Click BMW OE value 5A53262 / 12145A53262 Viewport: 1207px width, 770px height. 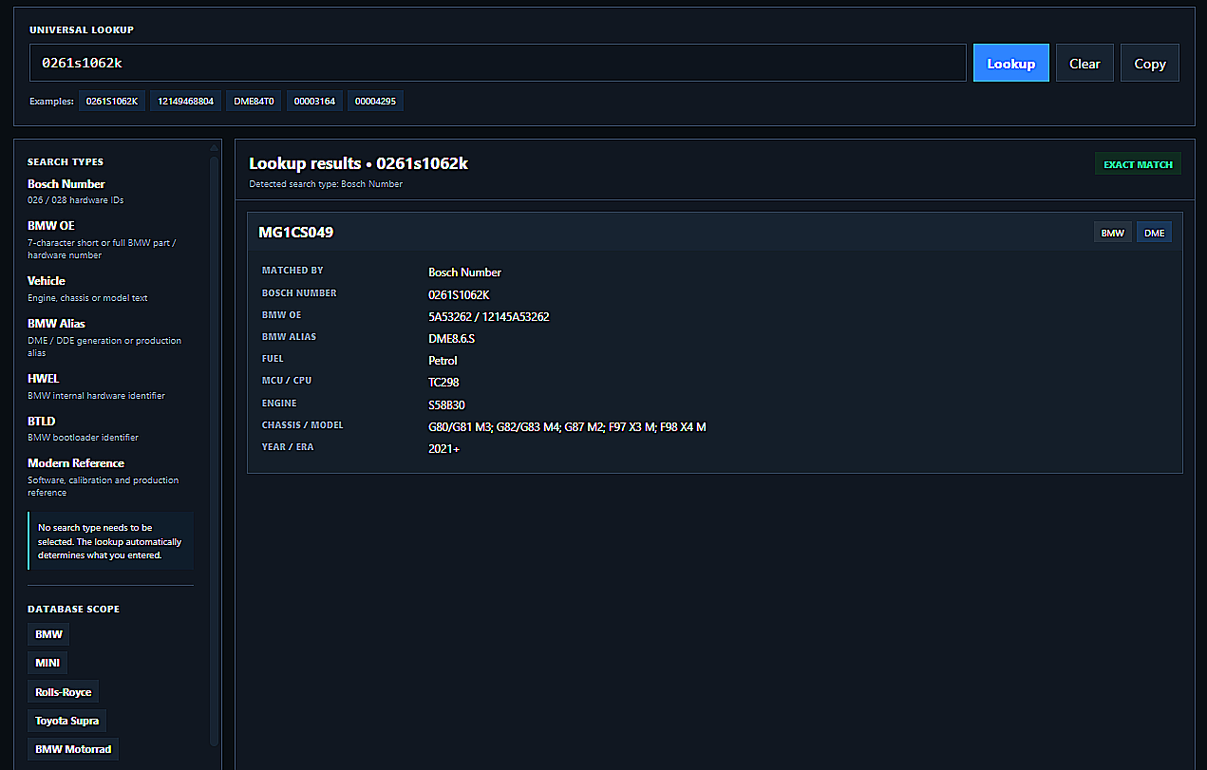[488, 317]
